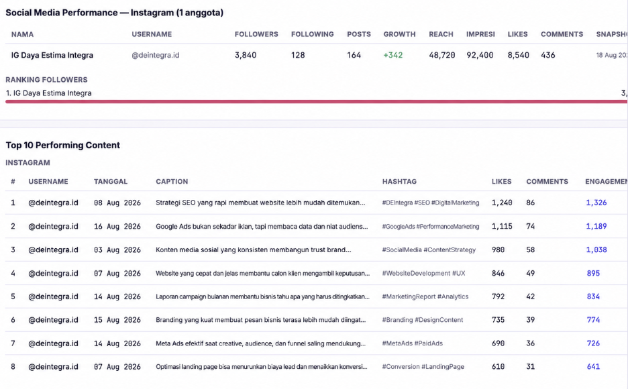Screen dimensions: 628x389
Task: Click engagement value 1,038
Action: (x=596, y=249)
